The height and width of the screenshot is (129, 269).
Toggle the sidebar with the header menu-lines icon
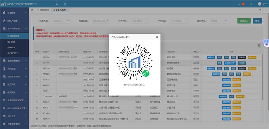[57, 4]
